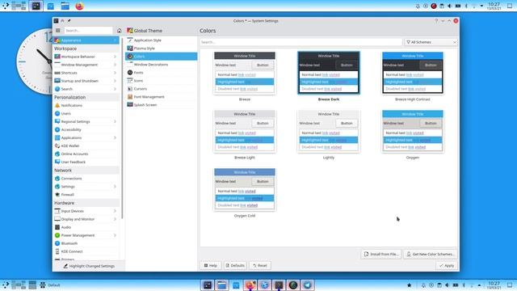Screen dimensions: 517x291
Task: Open Online Accounts settings
Action: click(86, 154)
